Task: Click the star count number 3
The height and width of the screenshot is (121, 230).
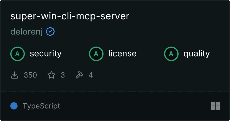Action: (x=63, y=75)
